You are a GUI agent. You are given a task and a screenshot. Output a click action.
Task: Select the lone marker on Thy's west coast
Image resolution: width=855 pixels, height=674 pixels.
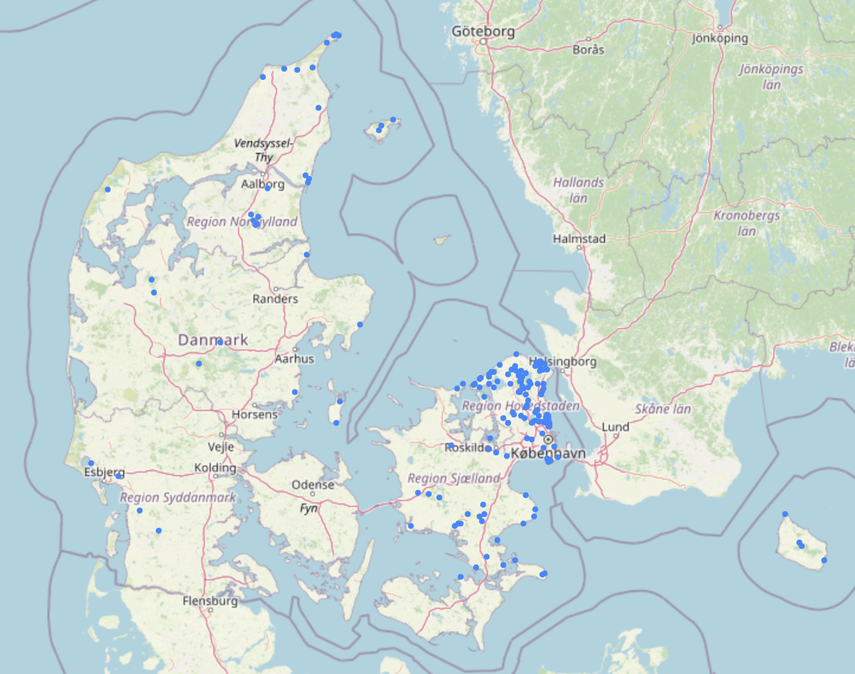108,190
